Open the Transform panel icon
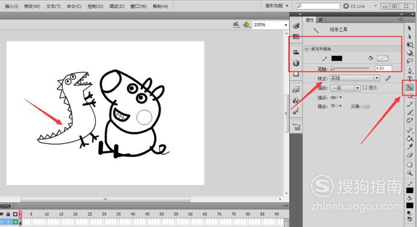The image size is (417, 227). click(x=296, y=75)
